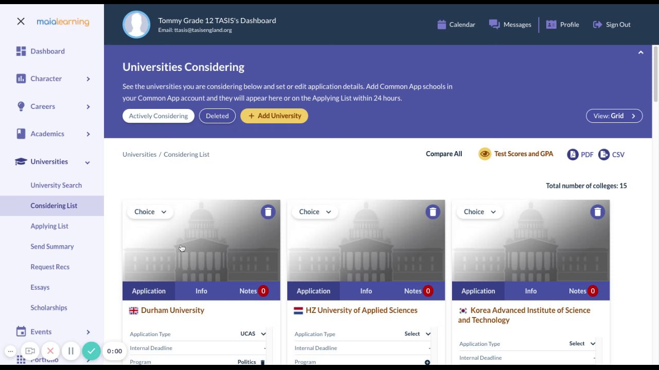Delete HZ University with trash icon
This screenshot has width=659, height=370.
[x=432, y=212]
